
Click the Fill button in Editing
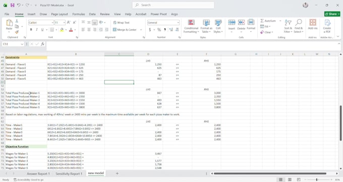[265, 27]
